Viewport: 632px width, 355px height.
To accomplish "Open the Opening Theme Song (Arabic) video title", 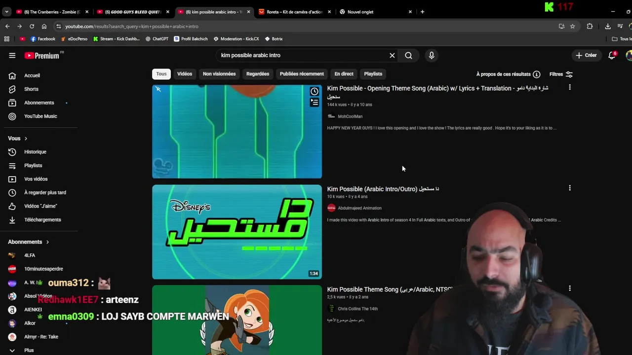I will [x=437, y=92].
